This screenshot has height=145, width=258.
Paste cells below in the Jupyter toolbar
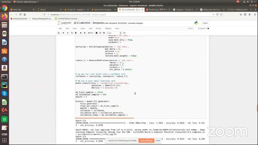[76, 33]
